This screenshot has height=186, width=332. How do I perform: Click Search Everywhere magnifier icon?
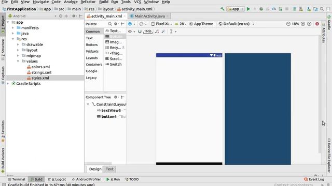tap(322, 9)
